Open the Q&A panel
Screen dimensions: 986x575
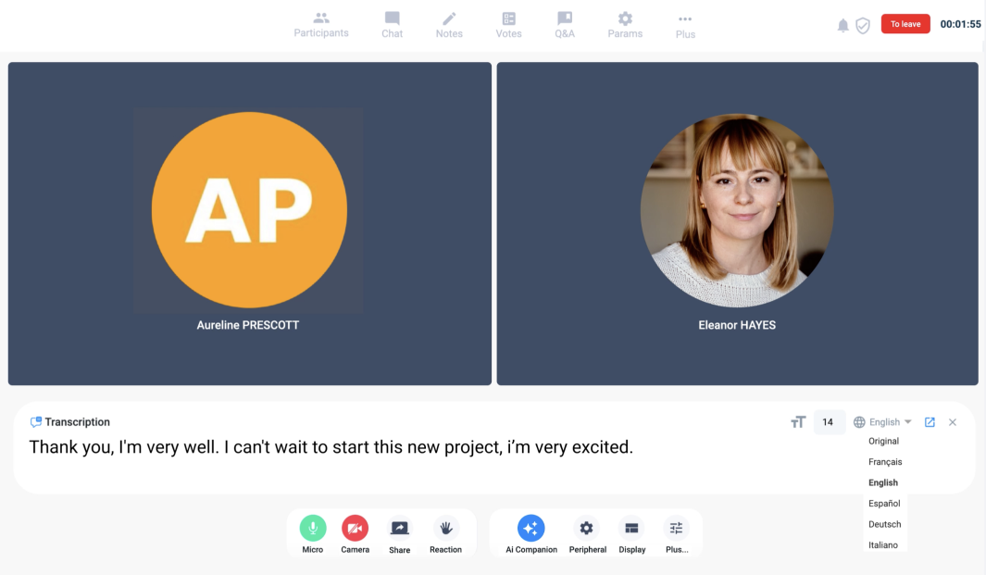tap(565, 24)
